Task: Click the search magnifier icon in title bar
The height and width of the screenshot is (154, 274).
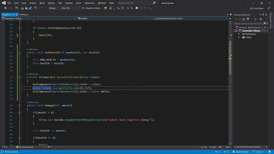Action: click(154, 3)
